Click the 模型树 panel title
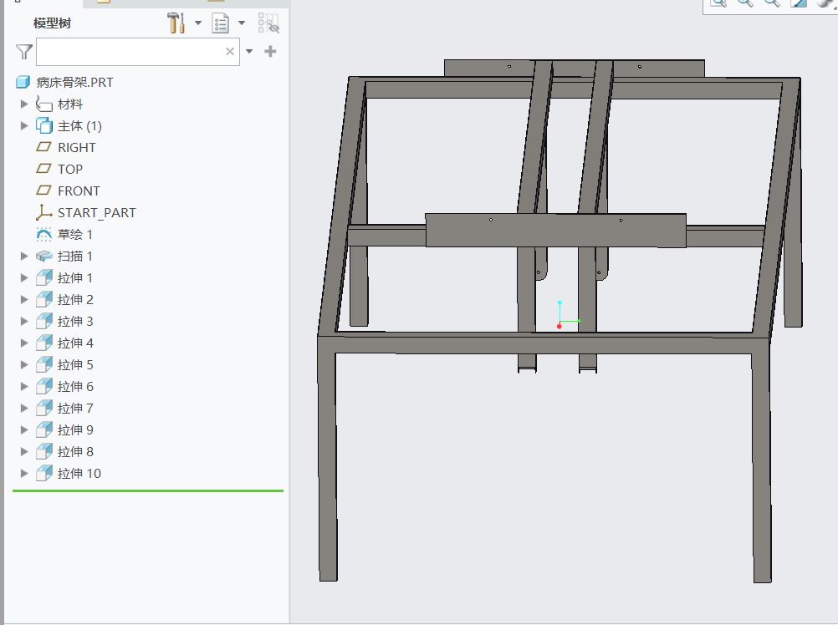 click(x=52, y=23)
